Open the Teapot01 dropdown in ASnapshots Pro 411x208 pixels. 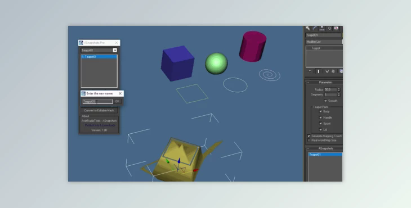click(115, 50)
